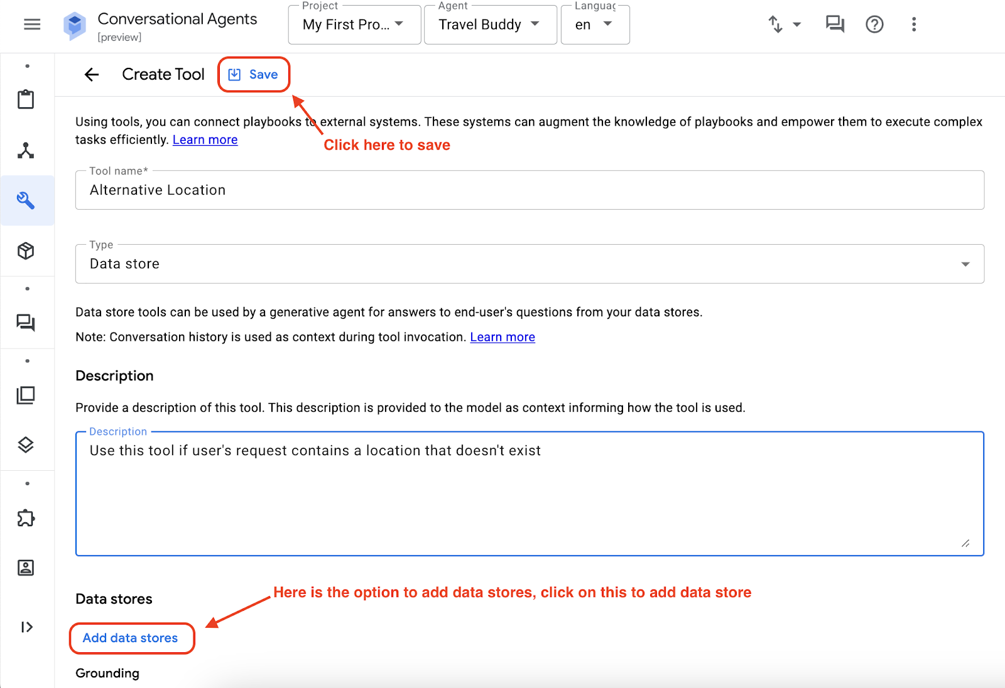This screenshot has height=688, width=1005.
Task: Open the three-dot more options menu
Action: tap(914, 24)
